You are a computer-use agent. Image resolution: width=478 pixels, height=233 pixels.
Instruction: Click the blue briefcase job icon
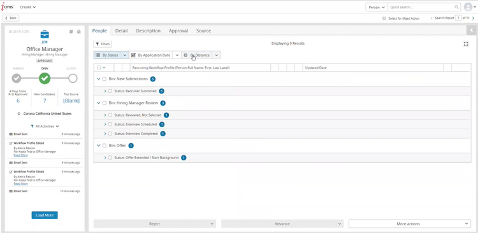(x=45, y=34)
